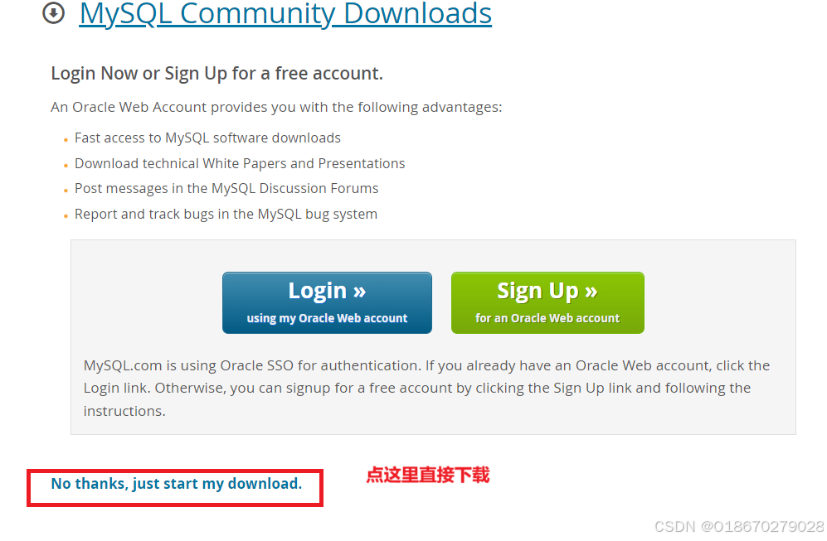The width and height of the screenshot is (827, 541).
Task: Click the green Sign Up button
Action: tap(547, 303)
